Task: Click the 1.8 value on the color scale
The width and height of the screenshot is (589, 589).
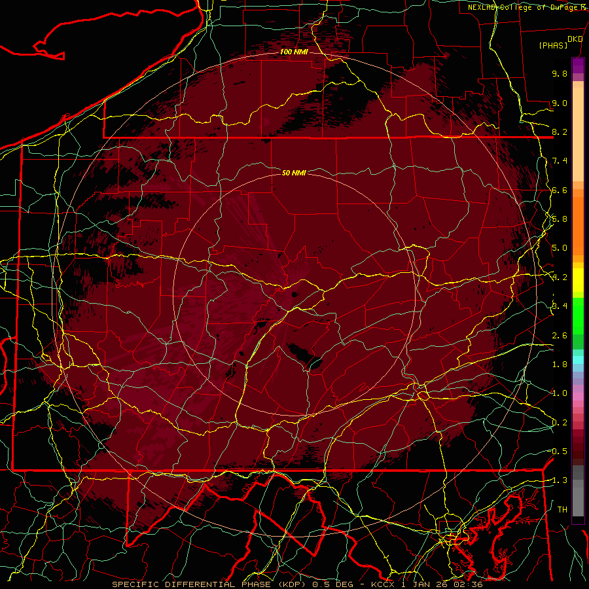Action: point(560,365)
